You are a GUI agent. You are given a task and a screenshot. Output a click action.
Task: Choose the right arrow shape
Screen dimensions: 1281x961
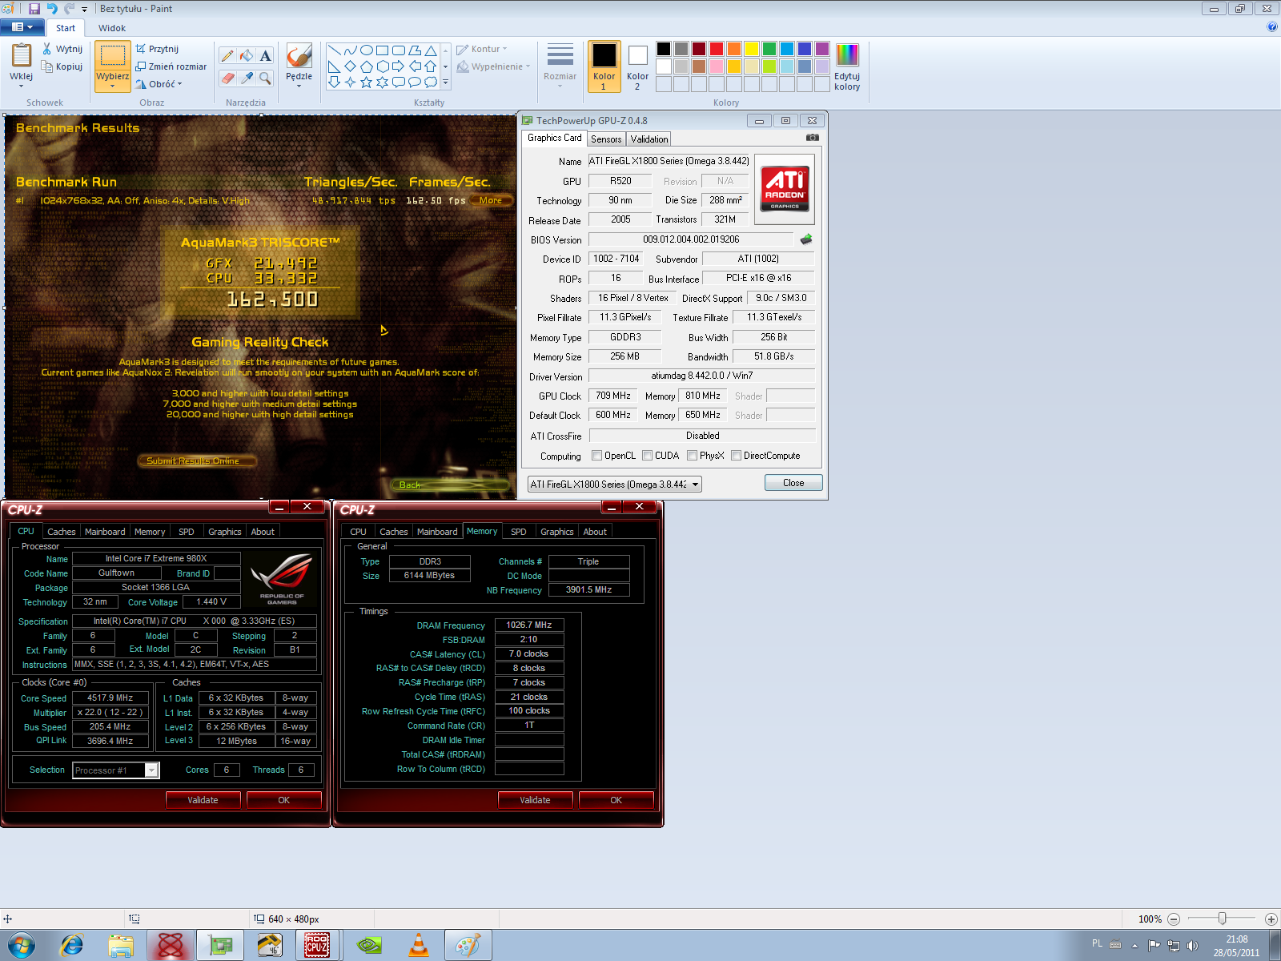pyautogui.click(x=398, y=66)
